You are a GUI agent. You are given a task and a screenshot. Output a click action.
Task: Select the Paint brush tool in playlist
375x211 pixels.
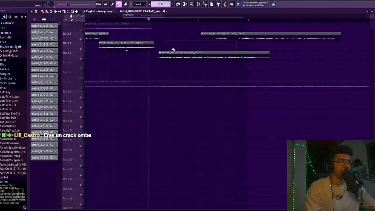tap(47, 11)
